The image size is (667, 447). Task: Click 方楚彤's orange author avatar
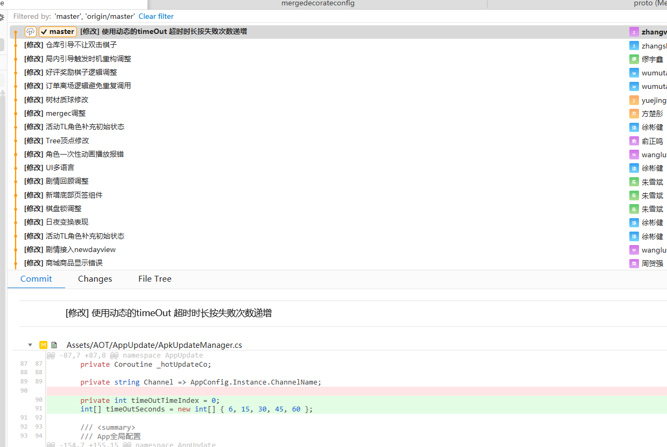point(634,114)
